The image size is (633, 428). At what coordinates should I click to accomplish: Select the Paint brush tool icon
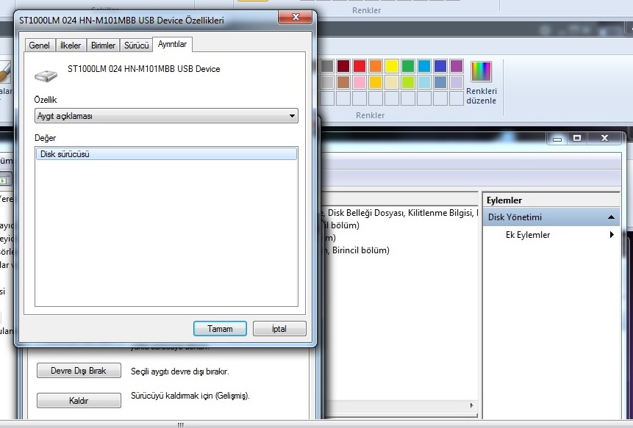[x=5, y=73]
